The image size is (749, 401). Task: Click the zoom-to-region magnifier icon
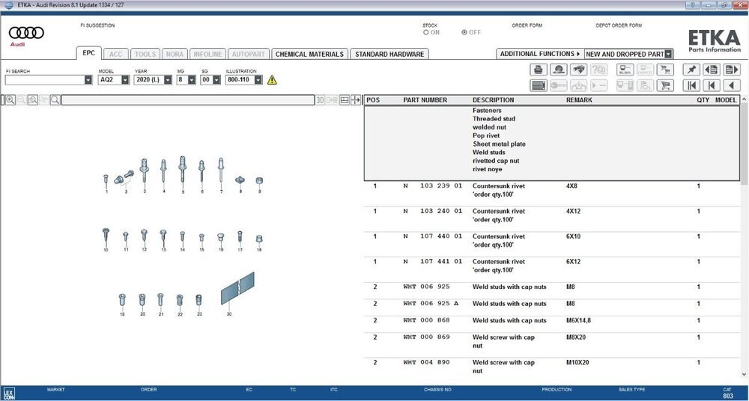coord(32,100)
